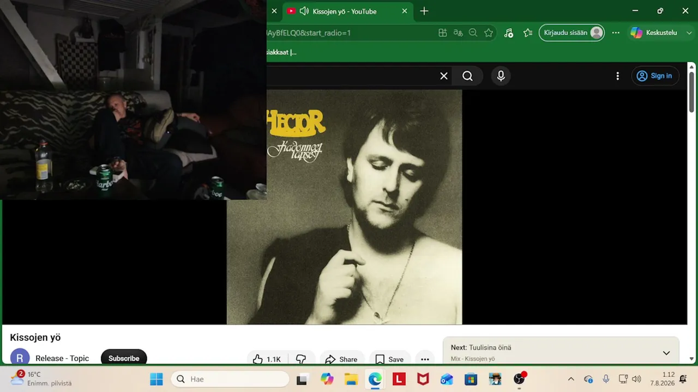
Task: Switch to Microsoft Edge taskbar icon
Action: pyautogui.click(x=375, y=379)
